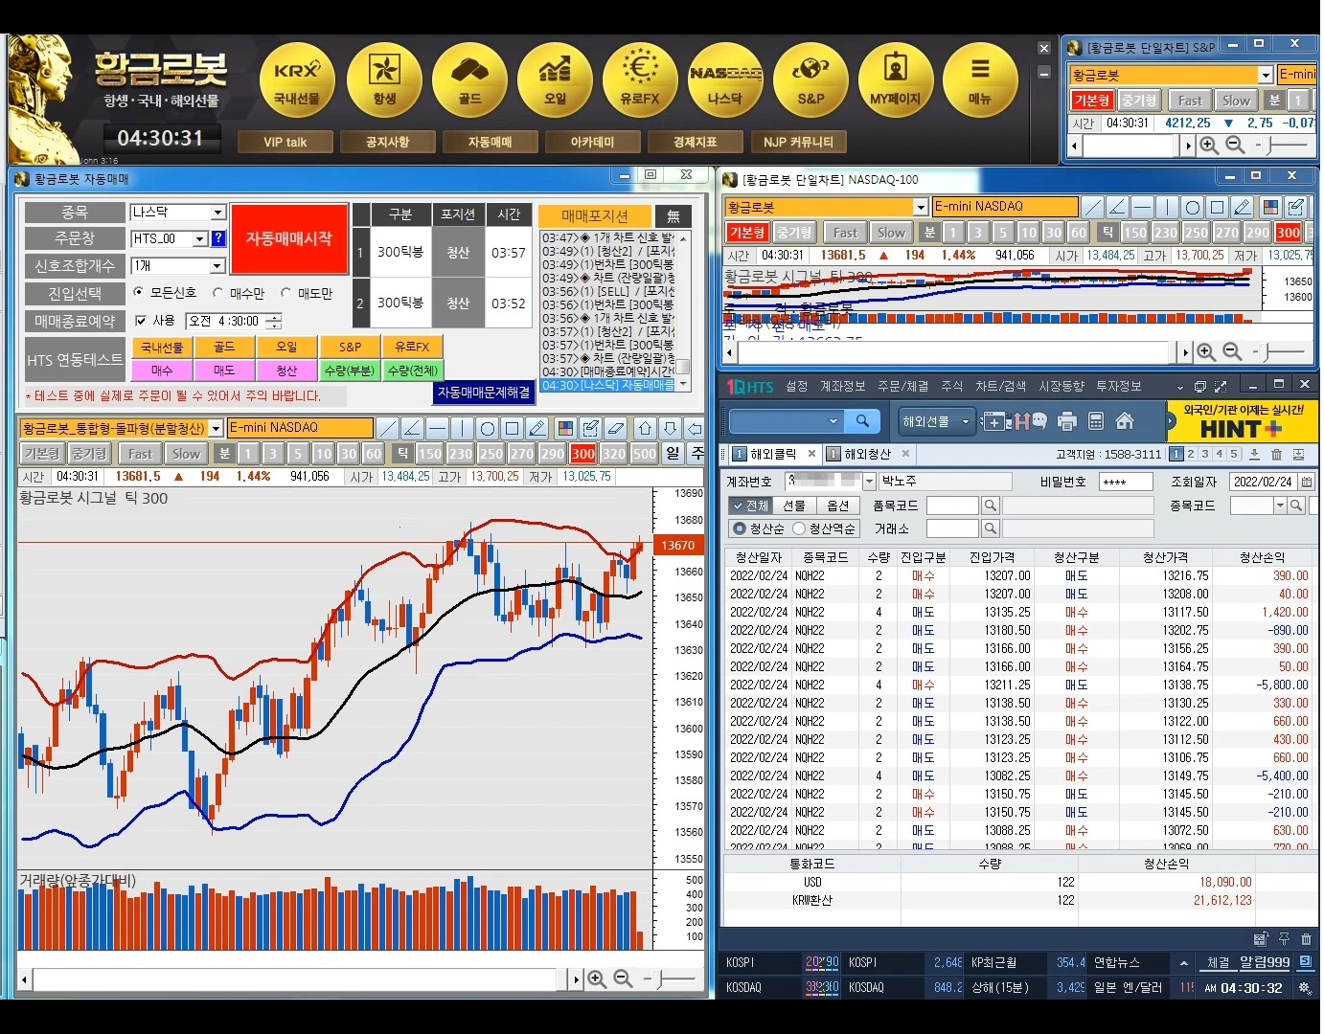This screenshot has width=1324, height=1034.
Task: Click 자동매매문제해결 button
Action: (484, 392)
